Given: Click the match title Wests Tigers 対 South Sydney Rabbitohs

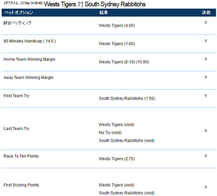Looking at the screenshot, I should click(x=95, y=4).
